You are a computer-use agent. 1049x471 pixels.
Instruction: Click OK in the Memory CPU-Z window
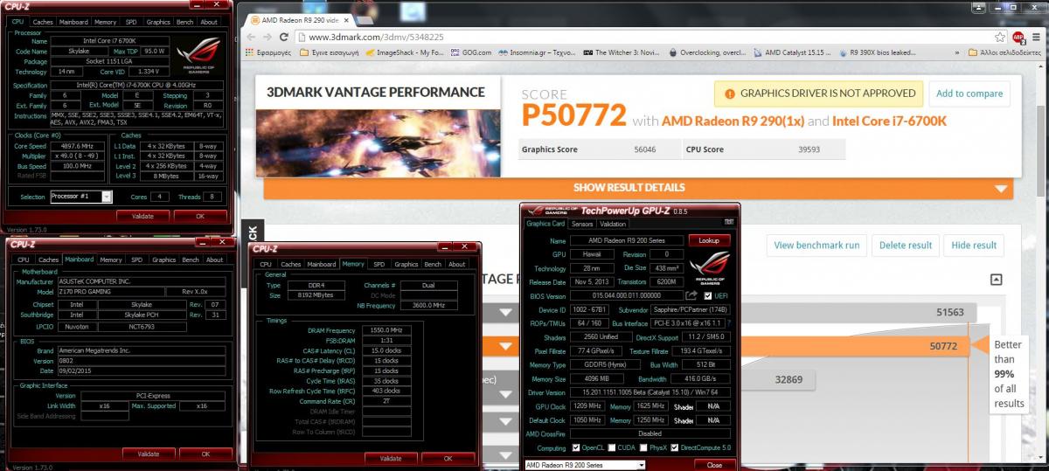[448, 458]
